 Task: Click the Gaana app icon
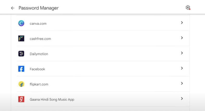tap(21, 99)
